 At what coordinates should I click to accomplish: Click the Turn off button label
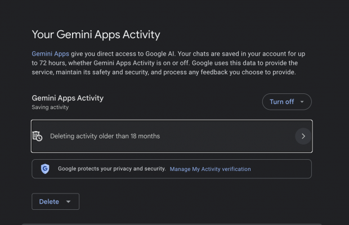[281, 102]
